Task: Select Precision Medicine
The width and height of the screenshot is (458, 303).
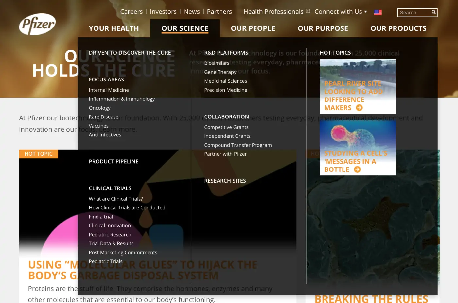Action: point(226,90)
